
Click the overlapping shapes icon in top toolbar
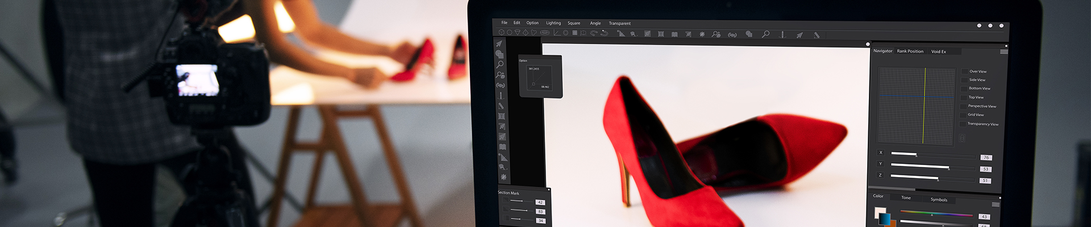pos(749,34)
